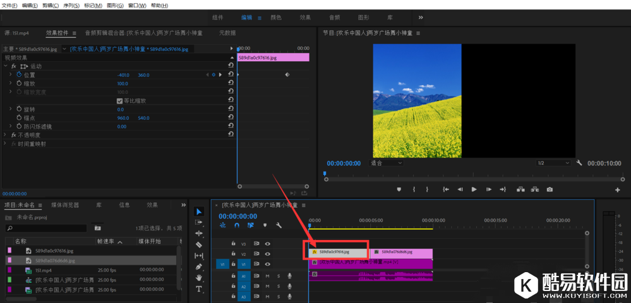The height and width of the screenshot is (303, 631).
Task: Expand the 不透明度 opacity effect
Action: pyautogui.click(x=6, y=135)
